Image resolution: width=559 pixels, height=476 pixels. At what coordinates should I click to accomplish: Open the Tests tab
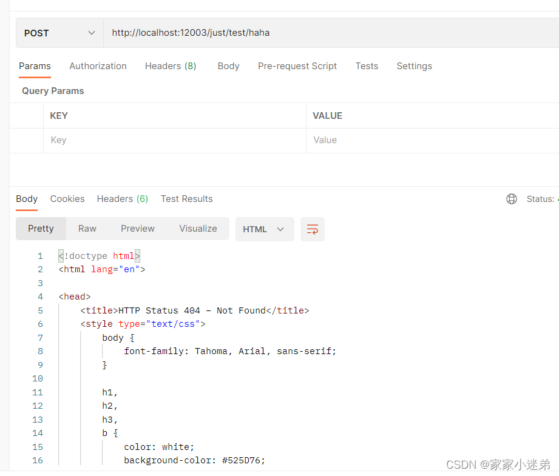point(367,66)
